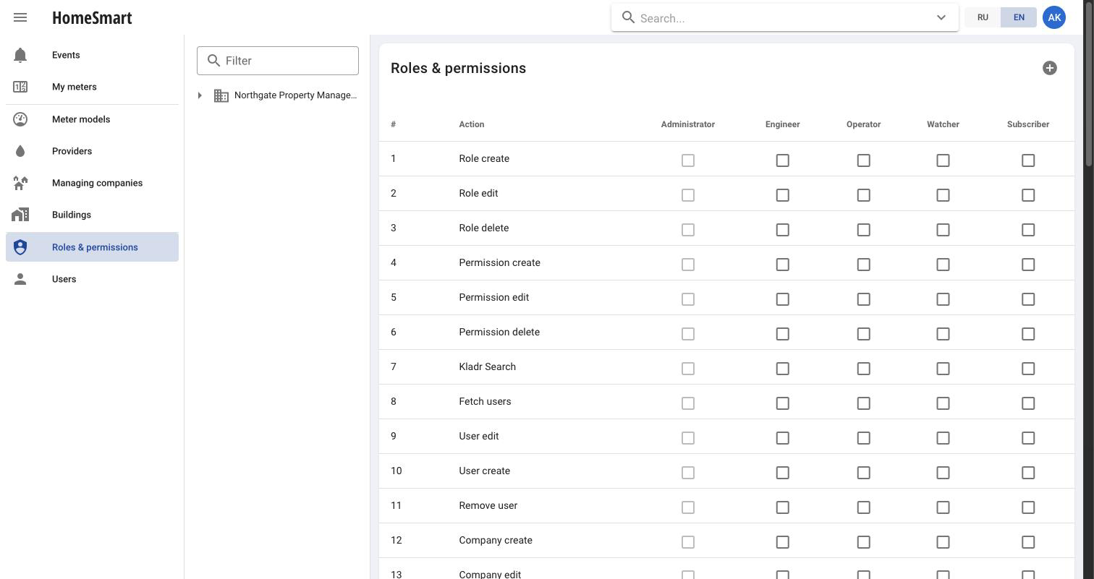Click the AK user avatar

click(x=1054, y=17)
